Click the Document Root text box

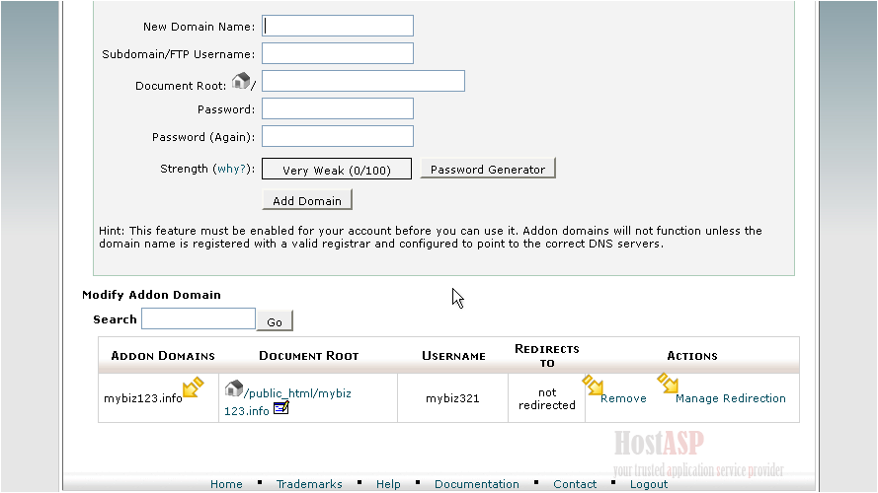[362, 81]
